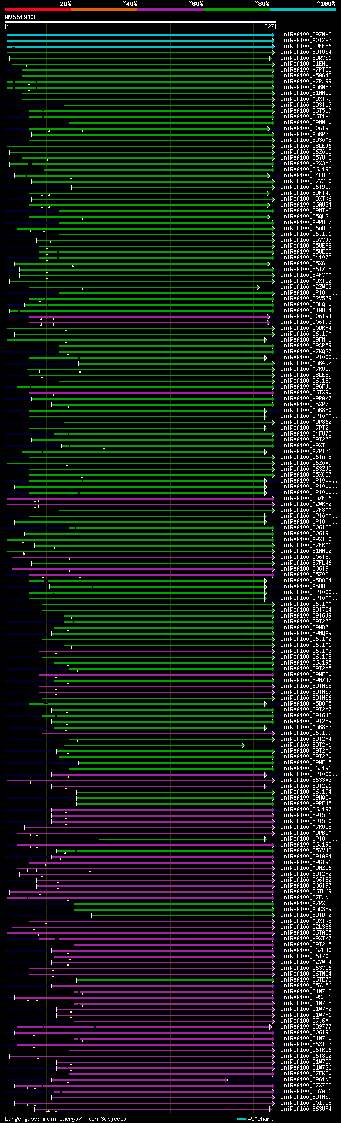Select hit UniRef100_B1NHU5
Viewport: 341px width, 1123px height.
[306, 93]
